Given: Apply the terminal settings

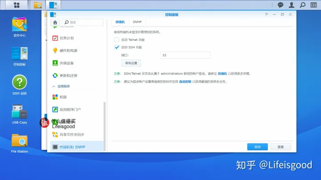Looking at the screenshot, I should point(257,147).
